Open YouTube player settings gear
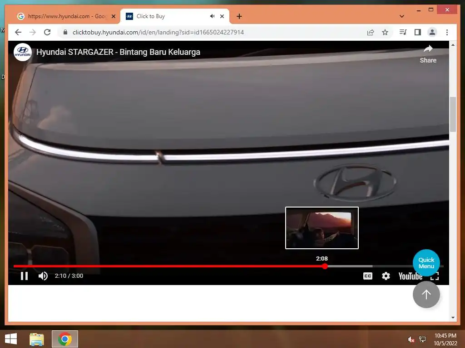The image size is (465, 348). pos(386,276)
